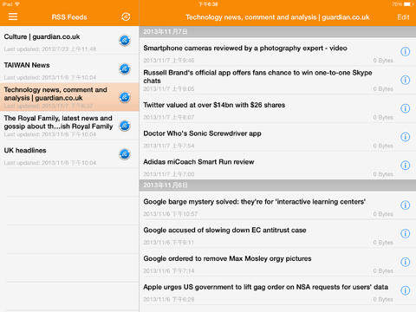Image resolution: width=416 pixels, height=312 pixels.
Task: Open Google ordered to remove Max Mosley article
Action: point(277,262)
